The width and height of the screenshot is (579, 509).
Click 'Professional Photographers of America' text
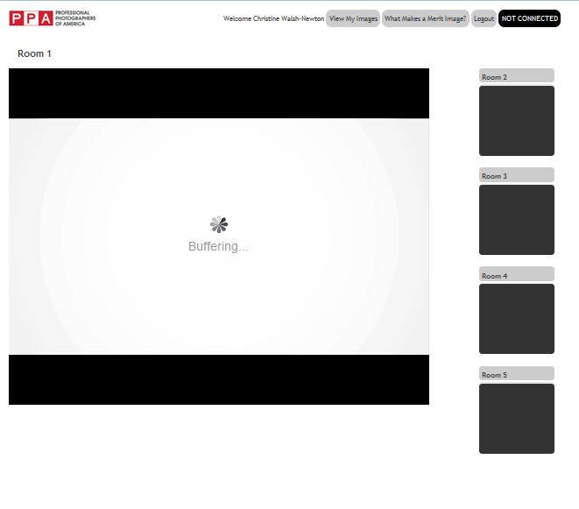pos(75,18)
